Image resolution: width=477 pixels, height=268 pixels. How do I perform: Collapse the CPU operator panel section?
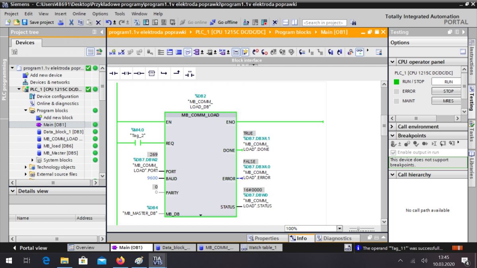point(393,62)
